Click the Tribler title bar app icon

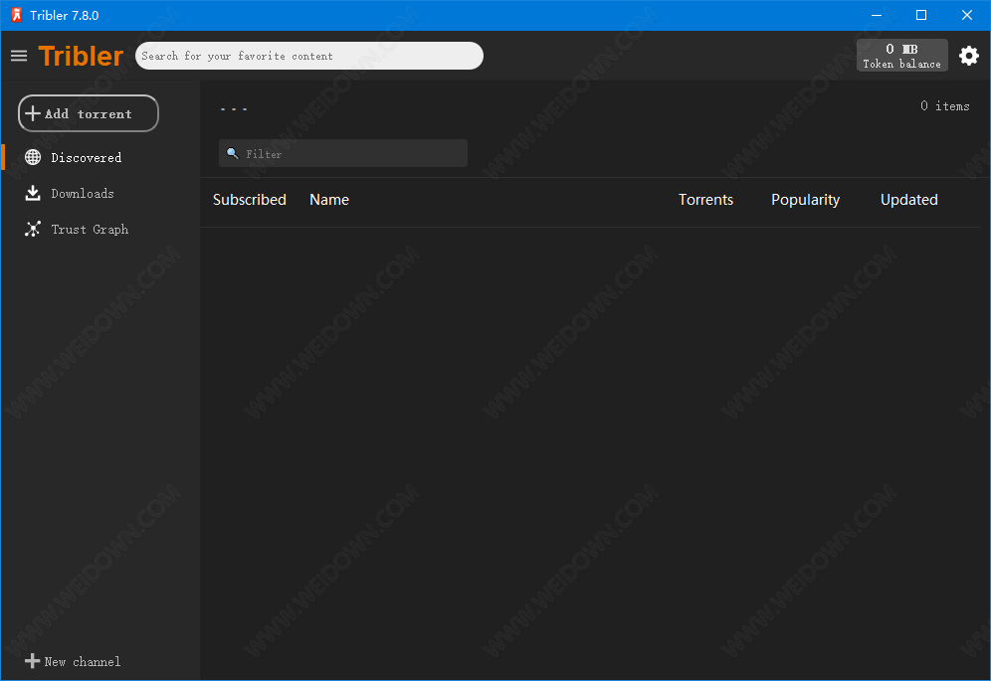pyautogui.click(x=17, y=15)
